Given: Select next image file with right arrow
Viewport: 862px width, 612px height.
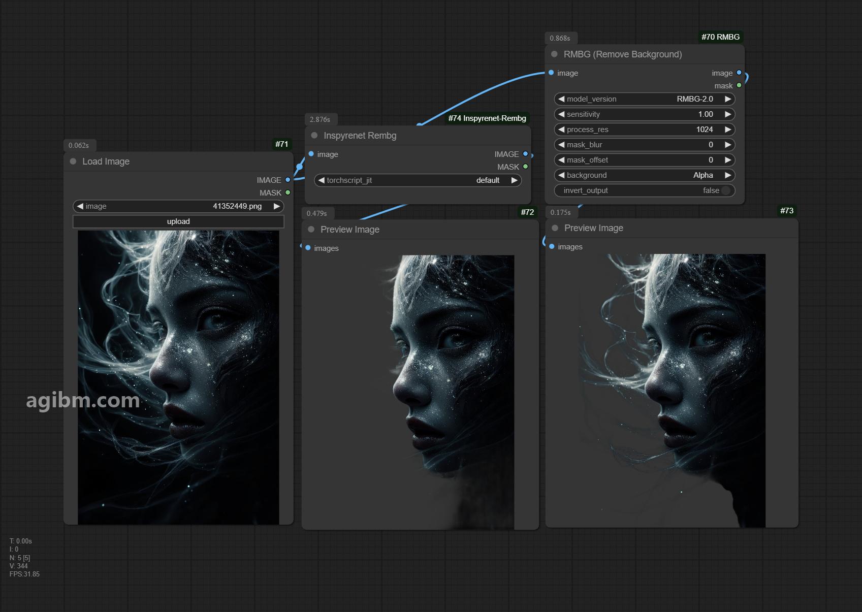Looking at the screenshot, I should tap(277, 206).
